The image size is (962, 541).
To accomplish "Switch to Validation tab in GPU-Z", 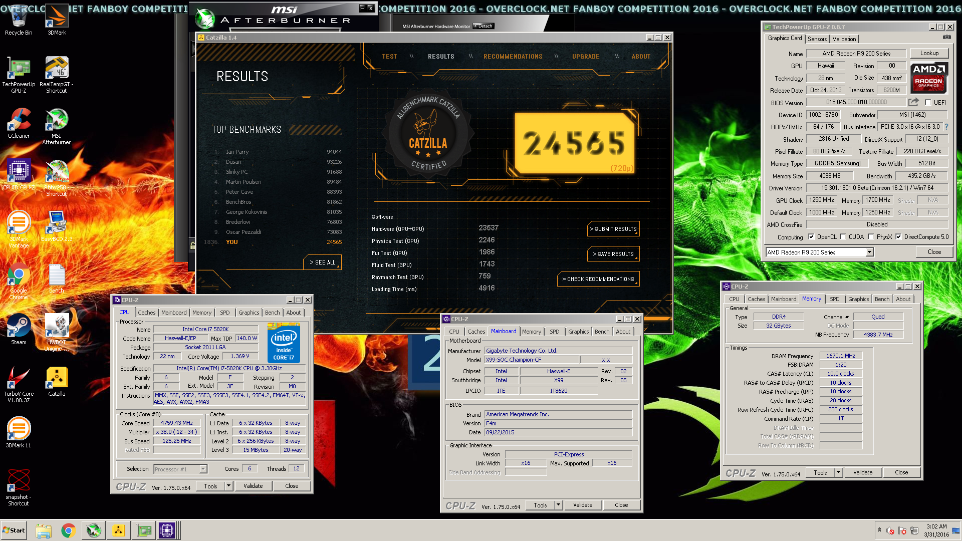I will pos(844,39).
